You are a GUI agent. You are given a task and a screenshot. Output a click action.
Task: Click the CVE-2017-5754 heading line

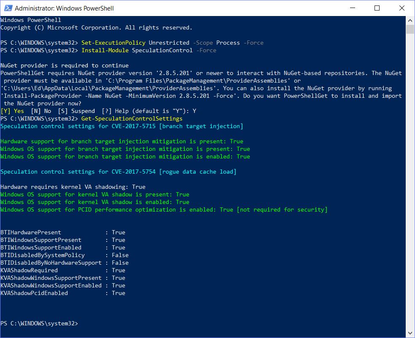[x=118, y=172]
